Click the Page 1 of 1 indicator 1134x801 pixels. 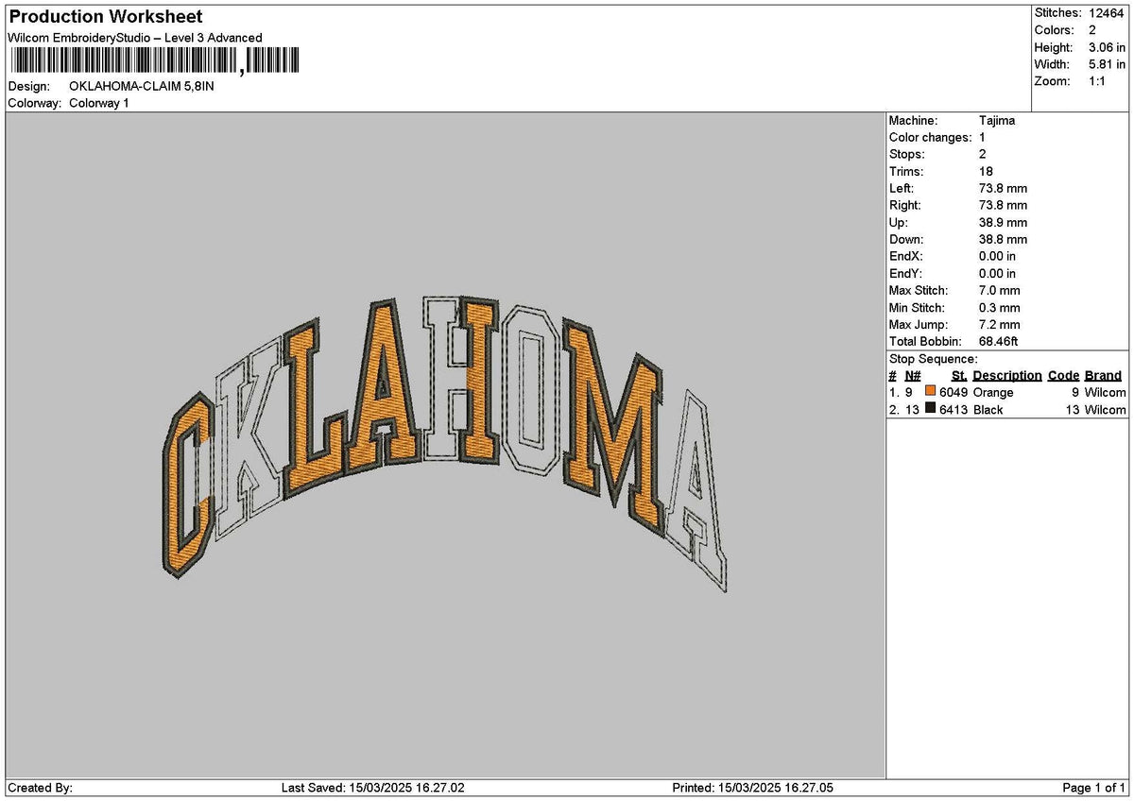[1095, 788]
